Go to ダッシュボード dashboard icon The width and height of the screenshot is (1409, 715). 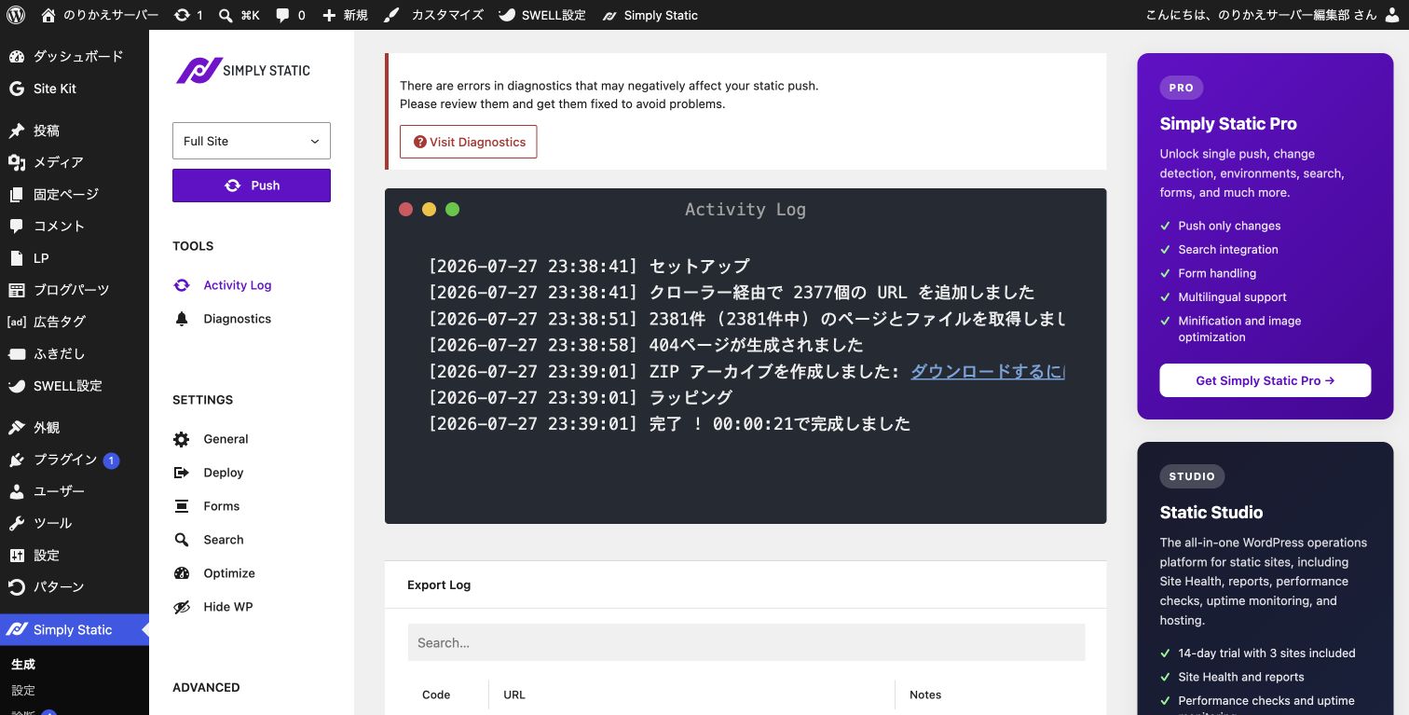(17, 57)
